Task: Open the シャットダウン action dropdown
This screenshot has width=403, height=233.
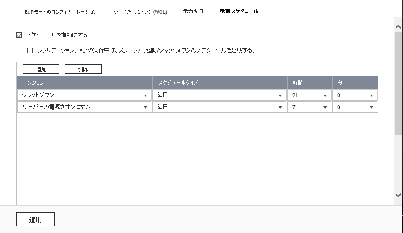Action: point(84,95)
